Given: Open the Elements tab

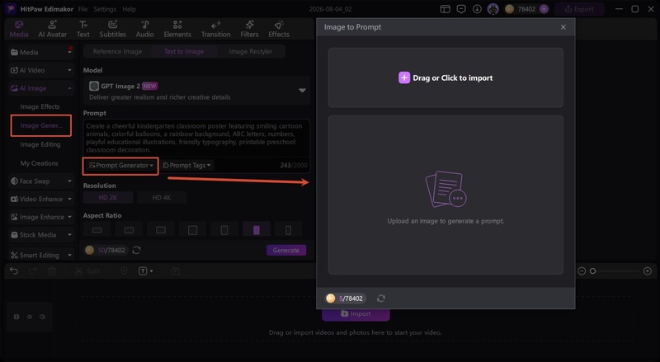Looking at the screenshot, I should point(177,29).
